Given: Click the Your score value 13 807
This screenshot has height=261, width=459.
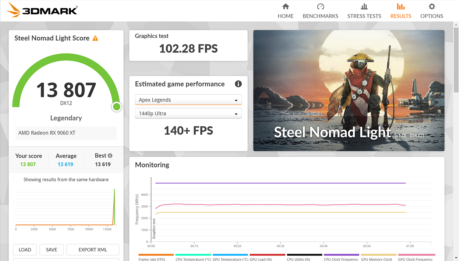Looking at the screenshot, I should pos(28,164).
